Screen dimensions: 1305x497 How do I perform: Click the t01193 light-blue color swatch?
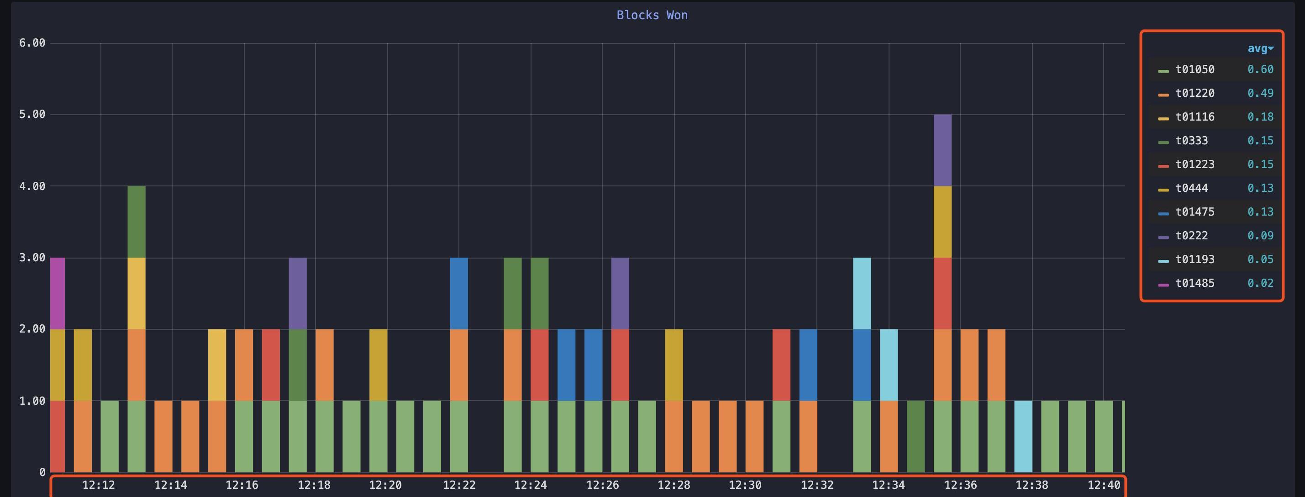(x=1163, y=261)
